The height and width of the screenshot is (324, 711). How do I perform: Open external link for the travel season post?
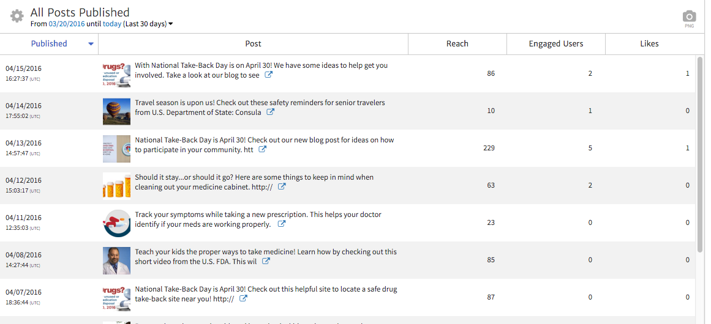[x=271, y=112]
